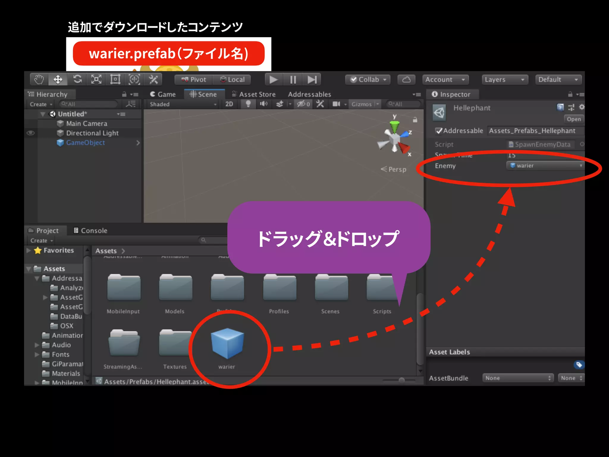Open Shaded draw mode dropdown
The image size is (609, 457).
tap(183, 104)
